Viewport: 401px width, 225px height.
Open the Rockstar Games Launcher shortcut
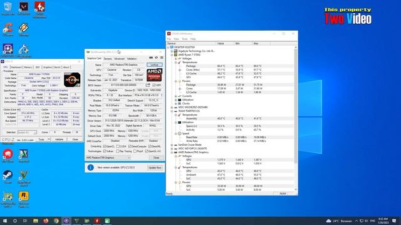[x=24, y=199]
